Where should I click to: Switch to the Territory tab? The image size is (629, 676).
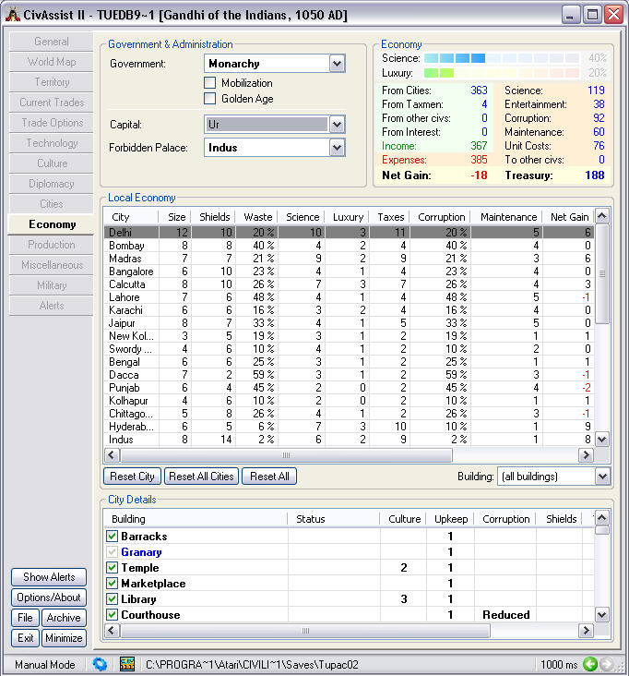[x=52, y=82]
